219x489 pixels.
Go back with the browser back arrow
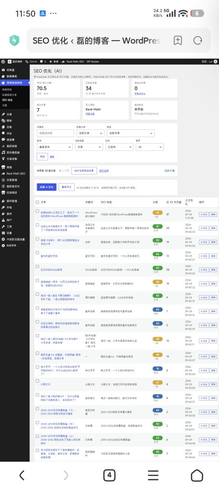(x=22, y=475)
